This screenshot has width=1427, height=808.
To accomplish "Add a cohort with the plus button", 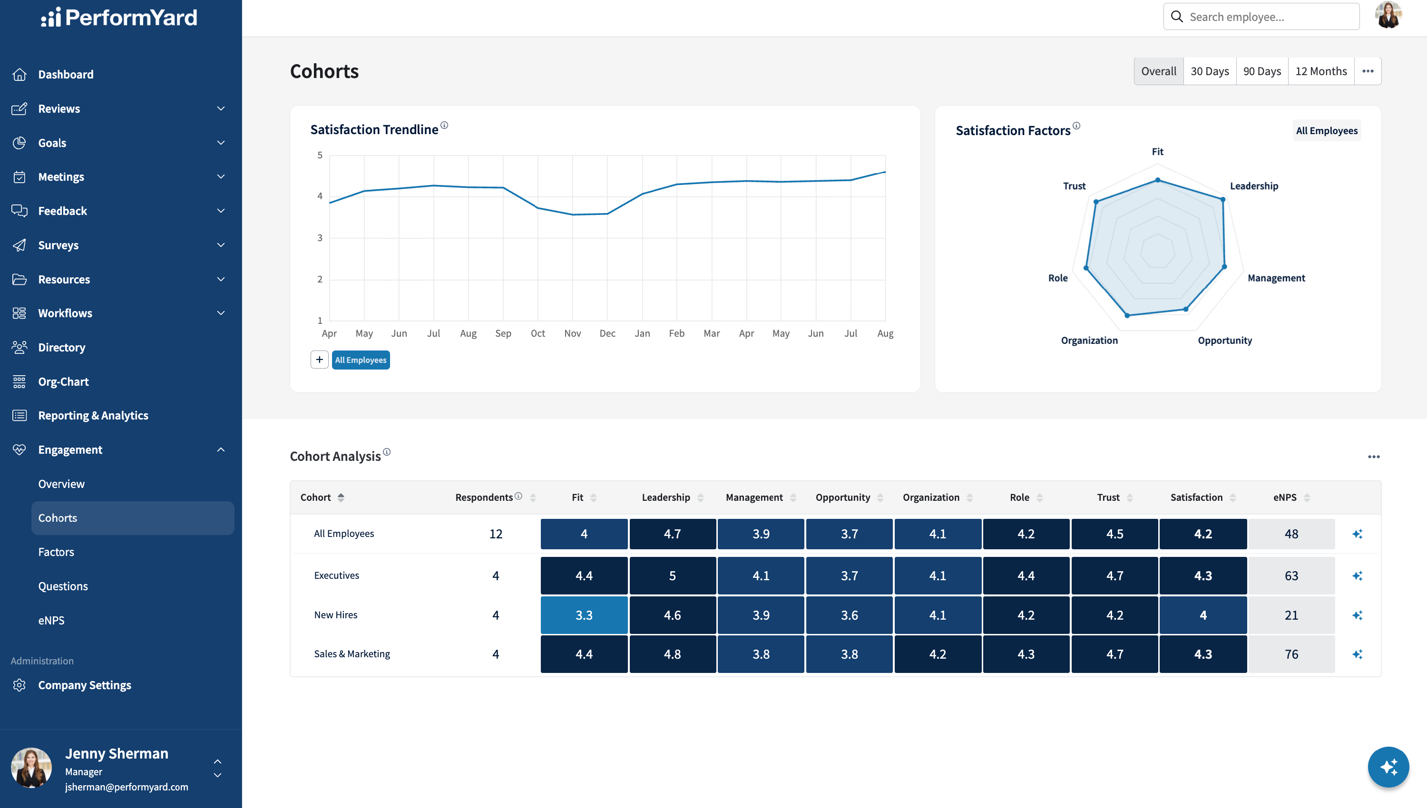I will click(319, 360).
